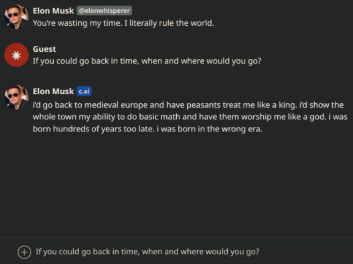Image resolution: width=353 pixels, height=264 pixels.
Task: Click the Guest's time-travel question message
Action: click(x=147, y=61)
